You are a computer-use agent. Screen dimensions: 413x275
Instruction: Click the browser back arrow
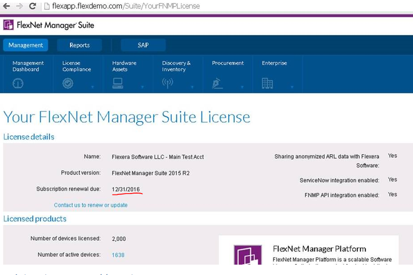(7, 6)
